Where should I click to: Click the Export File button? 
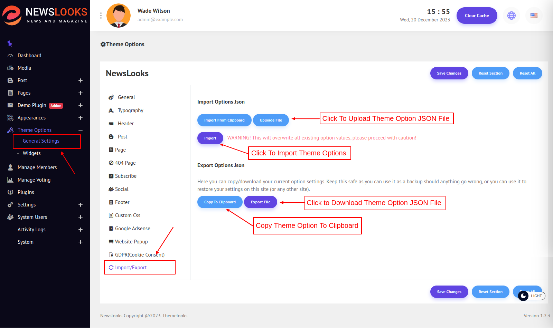(x=260, y=202)
